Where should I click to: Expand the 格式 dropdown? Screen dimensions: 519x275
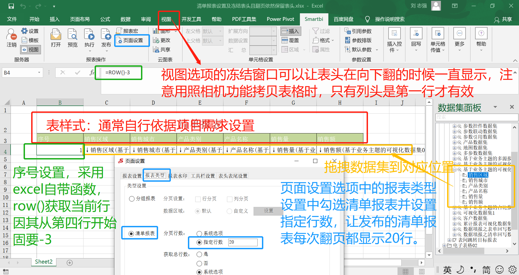point(333,40)
